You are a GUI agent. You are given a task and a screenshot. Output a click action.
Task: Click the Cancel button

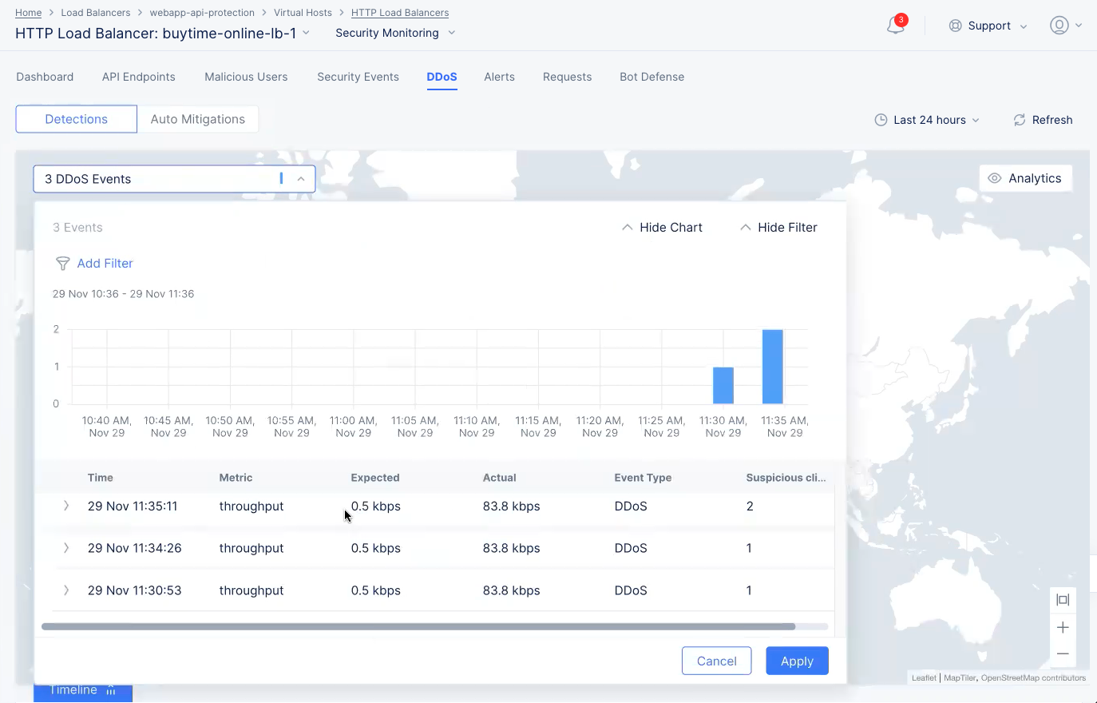point(716,661)
